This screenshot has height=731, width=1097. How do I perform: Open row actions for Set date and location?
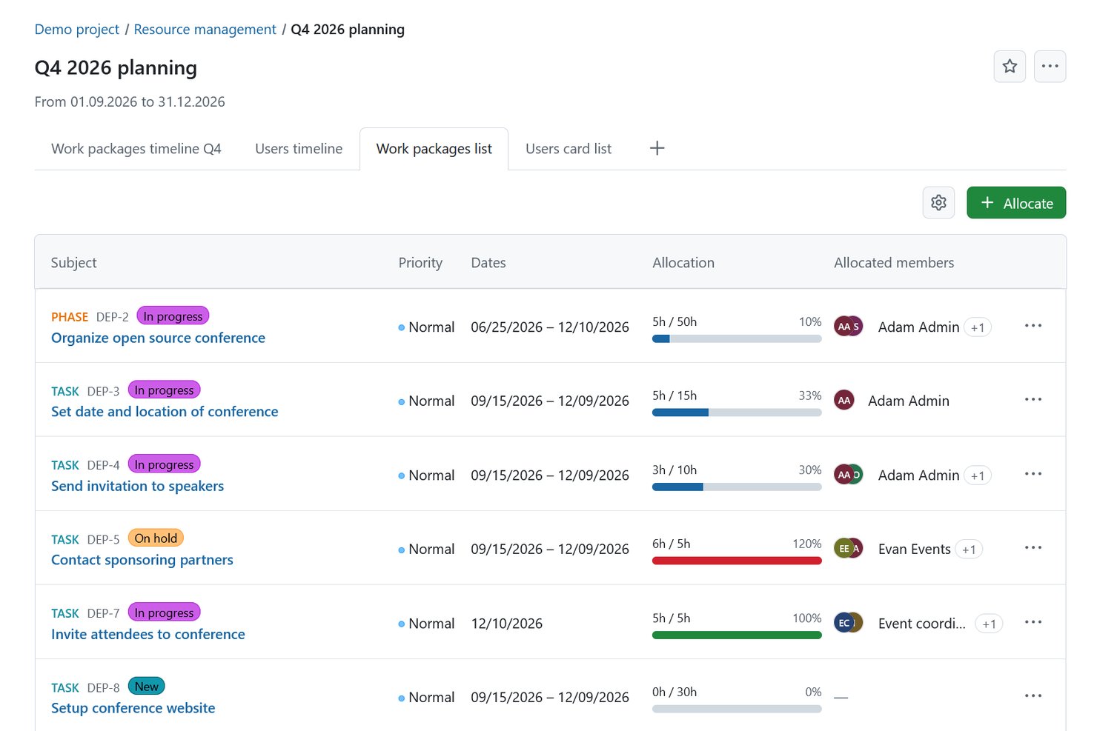pyautogui.click(x=1033, y=400)
